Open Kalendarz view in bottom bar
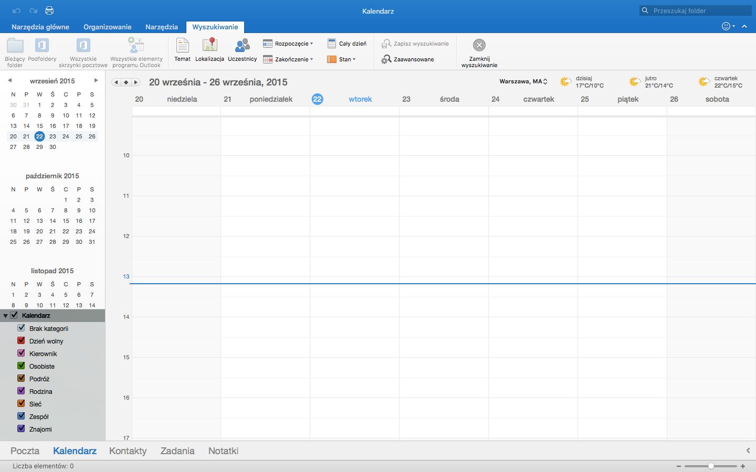Viewport: 756px width, 472px height. [75, 450]
